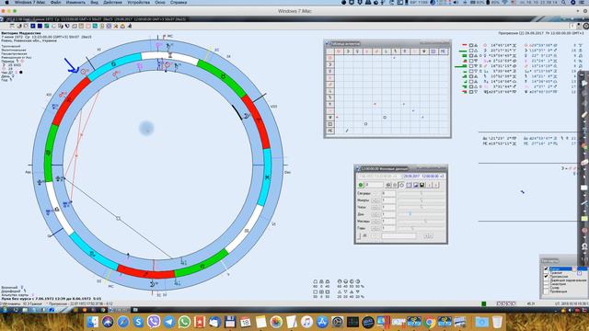
Task: Toggle the Натал chart checkbox
Action: [546, 268]
